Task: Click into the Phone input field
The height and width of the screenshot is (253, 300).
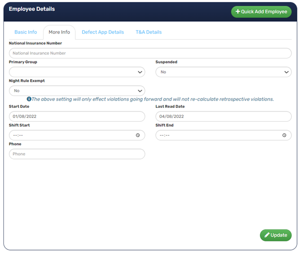Action: point(77,154)
